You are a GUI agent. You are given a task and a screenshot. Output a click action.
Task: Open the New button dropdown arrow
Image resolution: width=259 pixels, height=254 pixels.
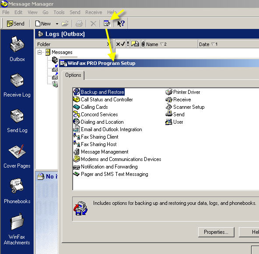pos(57,24)
